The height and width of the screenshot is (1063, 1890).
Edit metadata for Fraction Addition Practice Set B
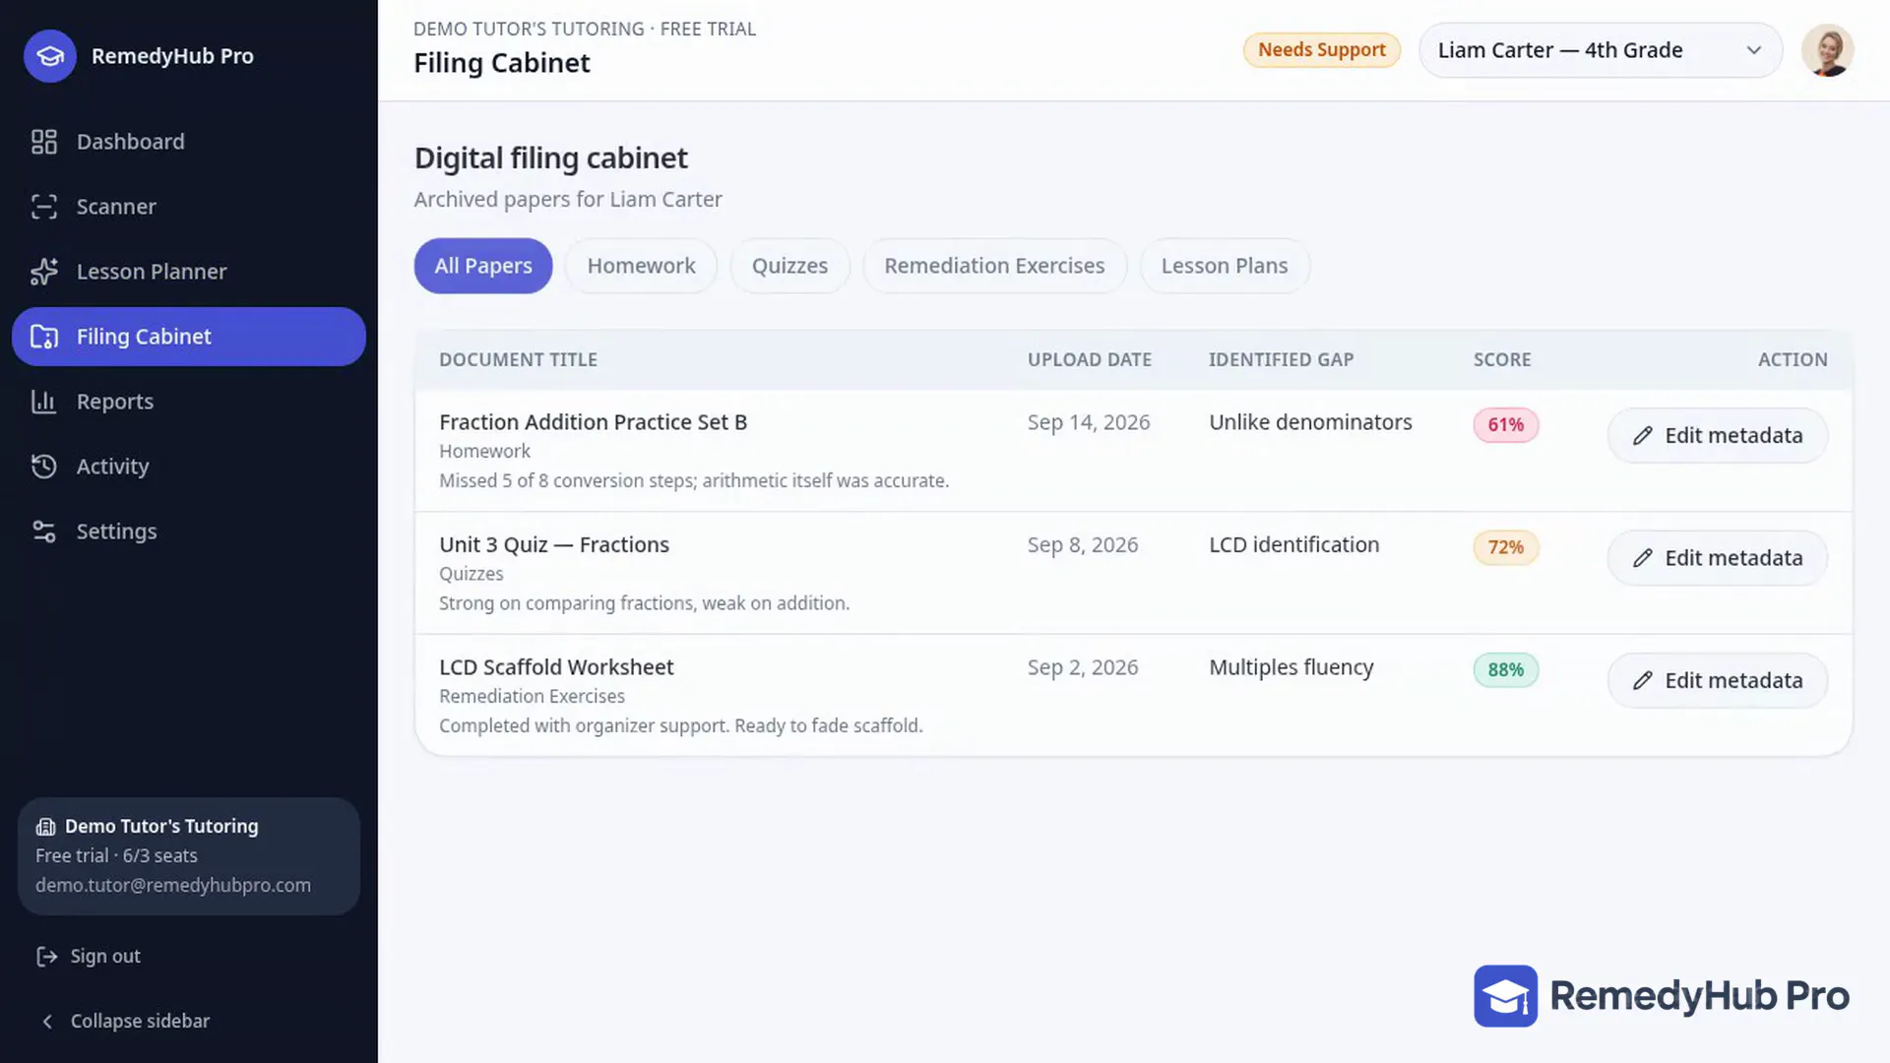[1718, 436]
